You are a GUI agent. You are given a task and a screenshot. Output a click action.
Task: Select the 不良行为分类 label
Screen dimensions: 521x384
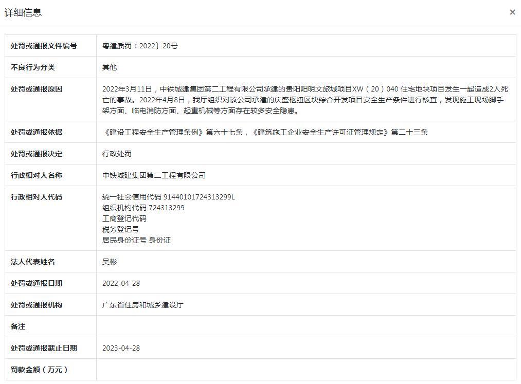pos(32,67)
